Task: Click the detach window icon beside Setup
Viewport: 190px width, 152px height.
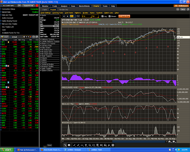Action: pyautogui.click(x=188, y=9)
